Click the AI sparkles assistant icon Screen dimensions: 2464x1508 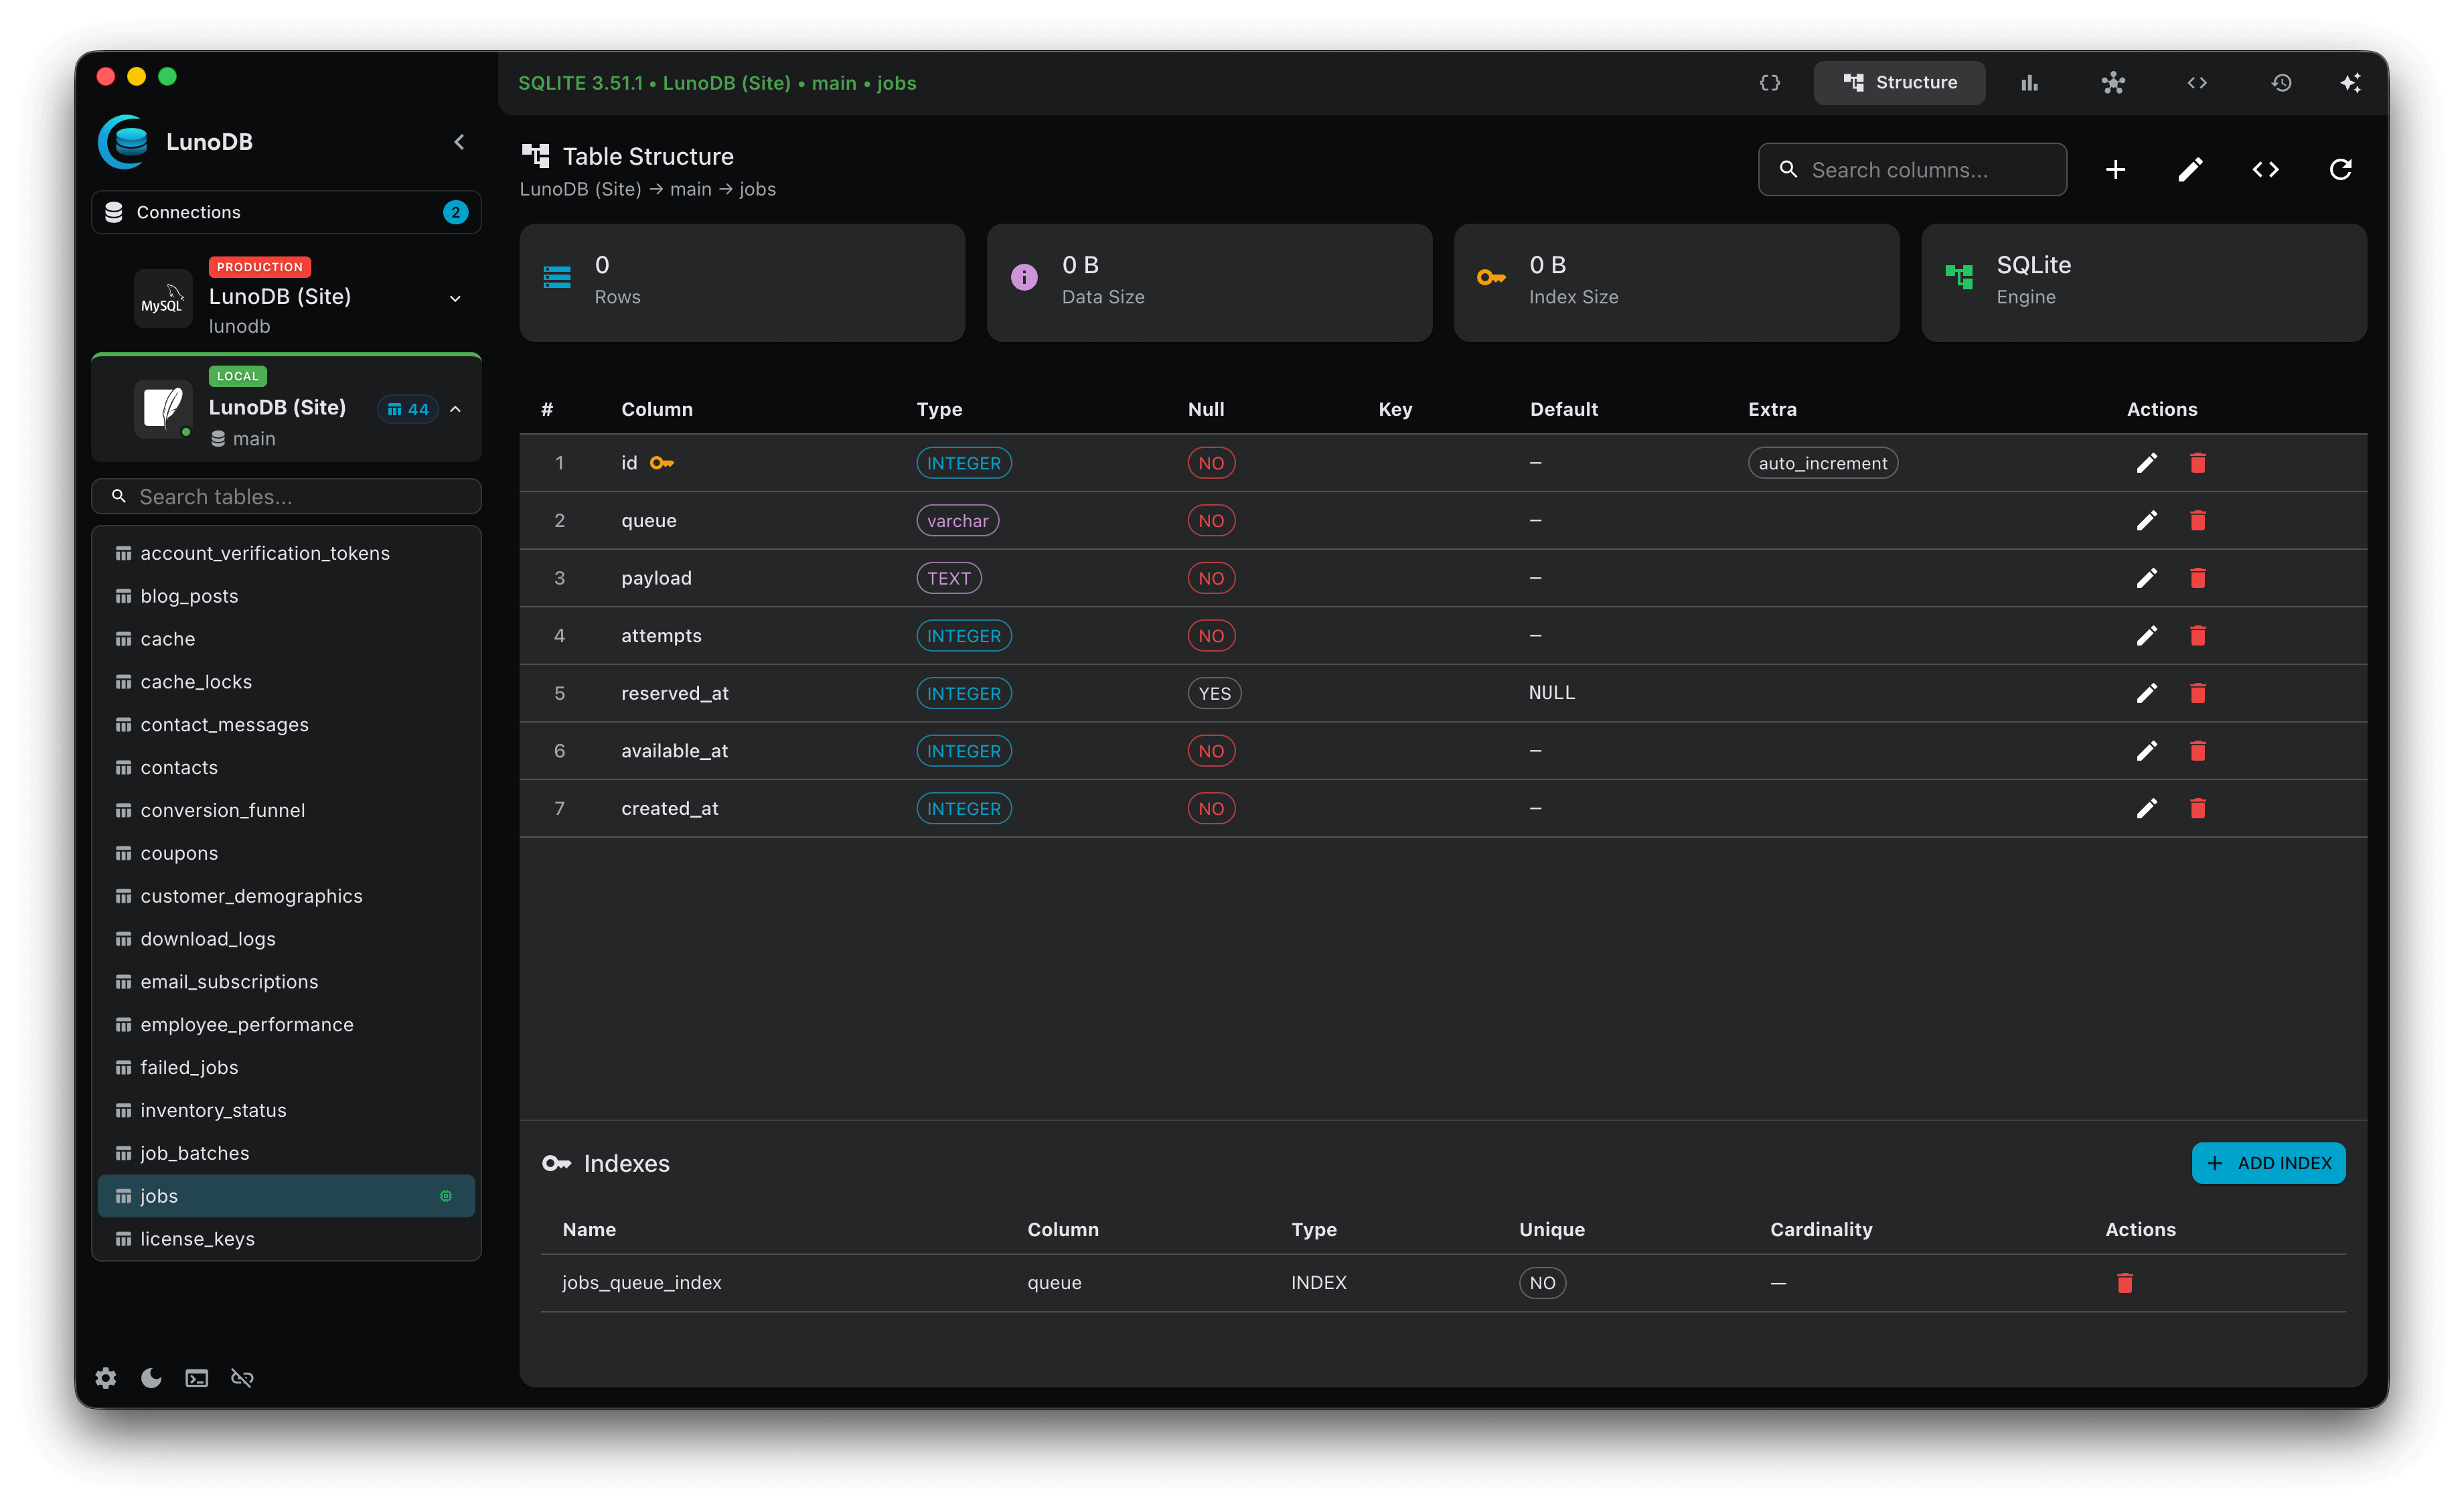(x=2352, y=82)
